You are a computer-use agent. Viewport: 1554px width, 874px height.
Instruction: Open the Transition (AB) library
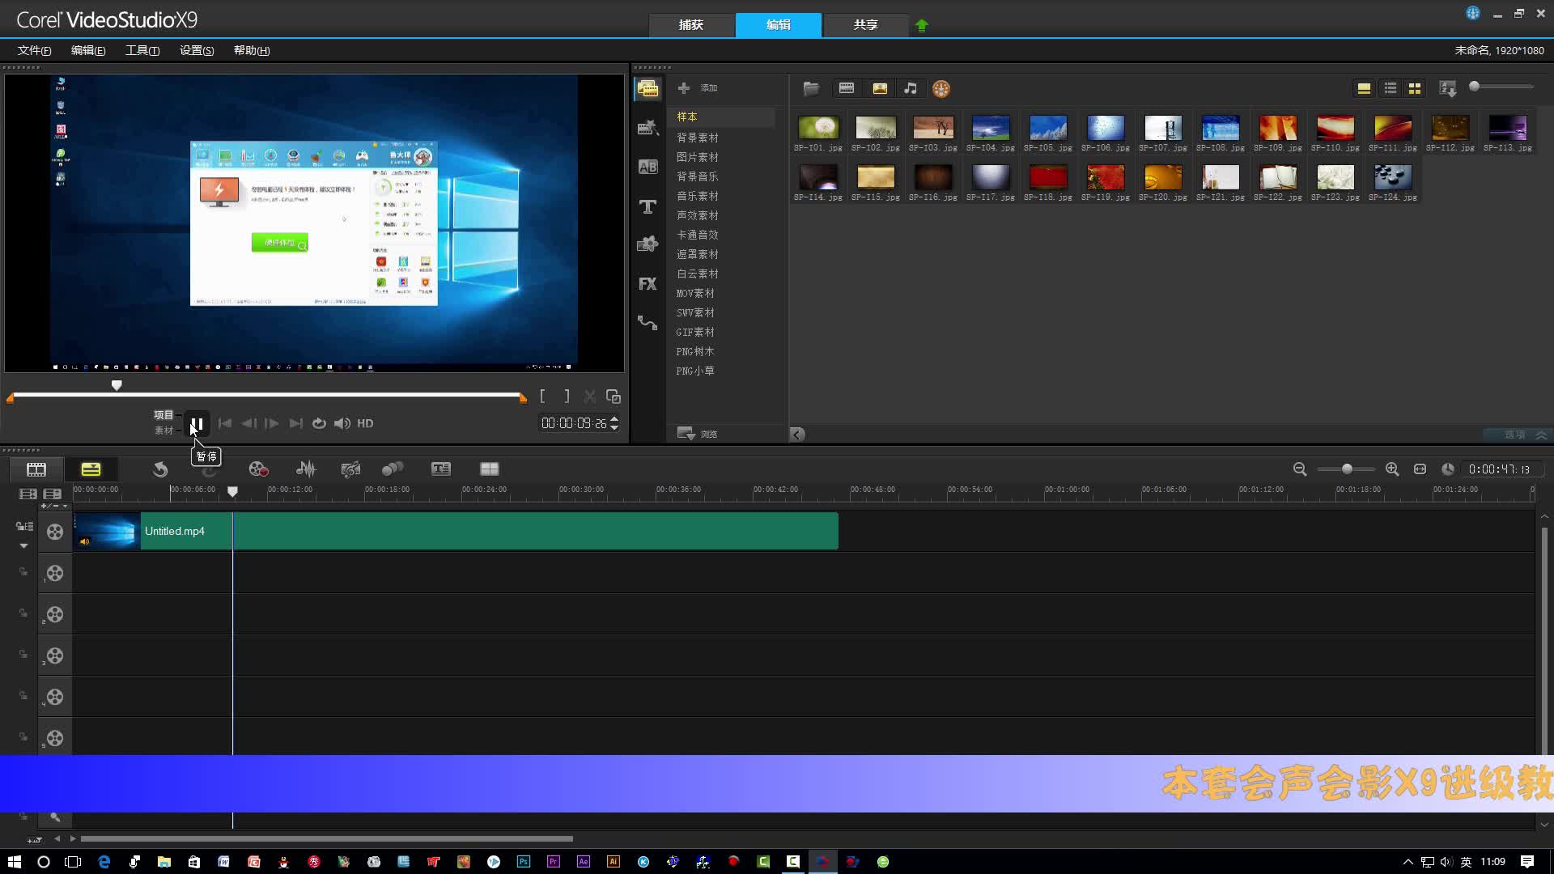pos(647,167)
